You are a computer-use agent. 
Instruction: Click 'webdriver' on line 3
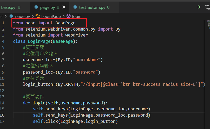pyautogui.click(x=76, y=35)
